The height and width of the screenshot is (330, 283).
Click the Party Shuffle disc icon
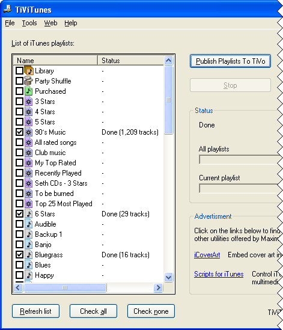click(29, 81)
